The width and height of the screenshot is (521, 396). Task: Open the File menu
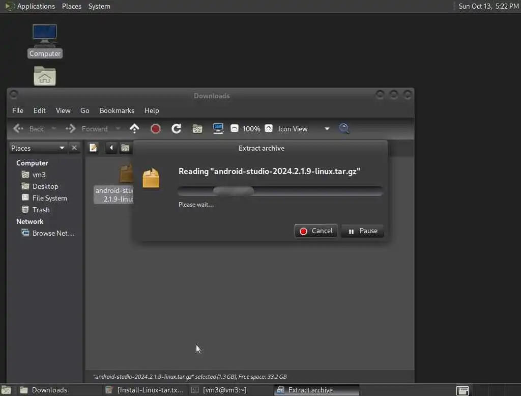(18, 111)
